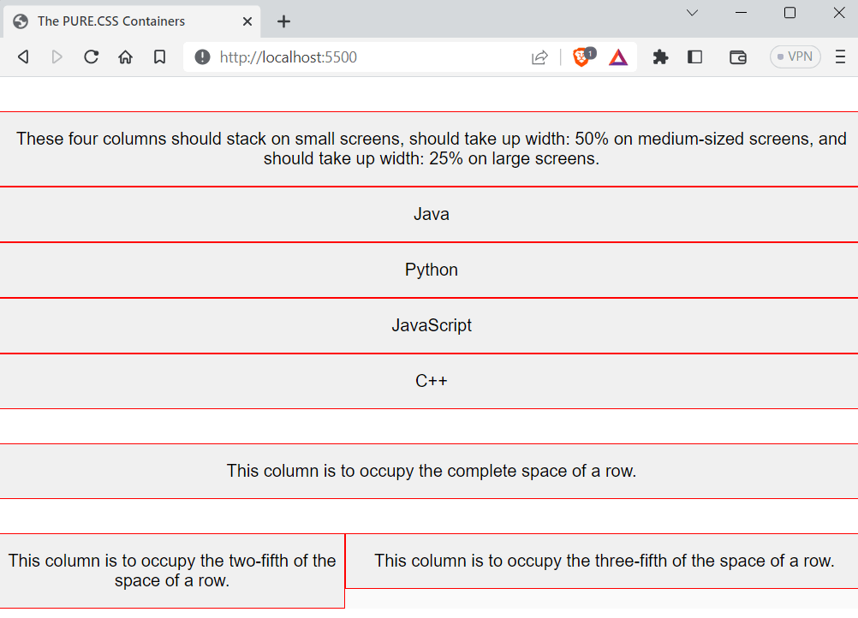The width and height of the screenshot is (858, 618).
Task: Open the browser settings menu
Action: [840, 56]
